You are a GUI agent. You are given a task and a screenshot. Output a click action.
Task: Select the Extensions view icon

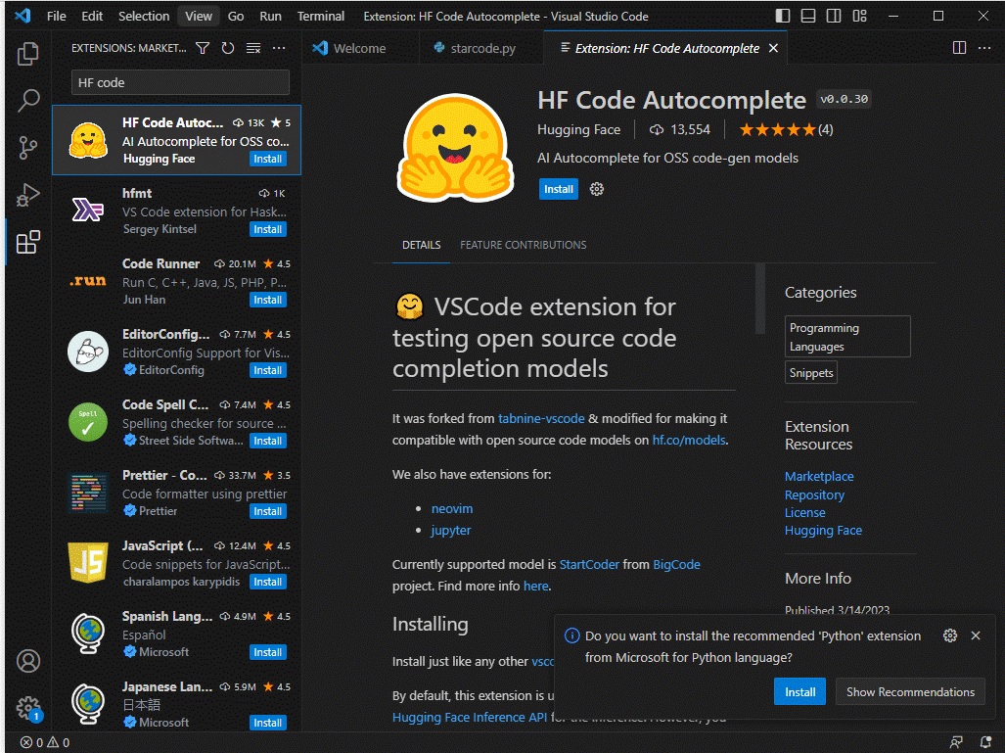[27, 243]
